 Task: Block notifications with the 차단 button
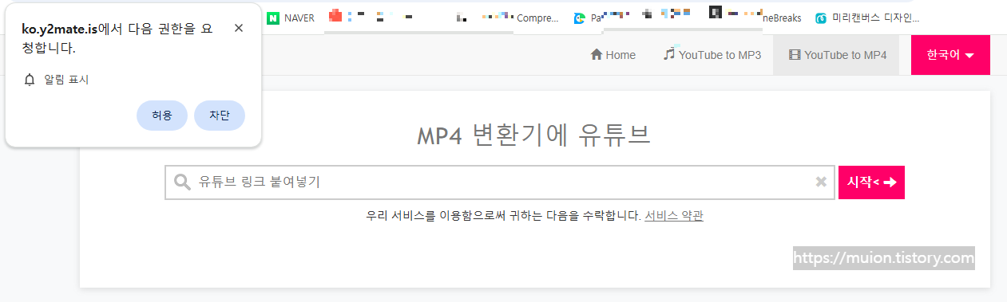point(220,116)
